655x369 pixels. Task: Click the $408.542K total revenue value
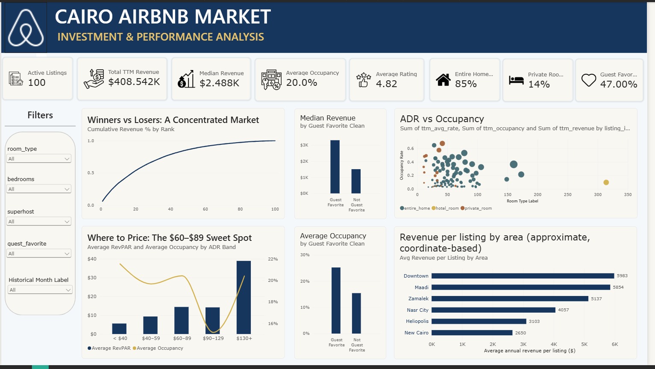click(x=134, y=82)
